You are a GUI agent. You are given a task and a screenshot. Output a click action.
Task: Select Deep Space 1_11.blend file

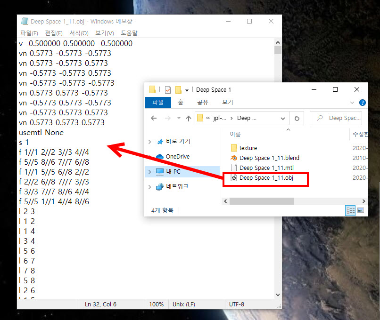coord(269,158)
